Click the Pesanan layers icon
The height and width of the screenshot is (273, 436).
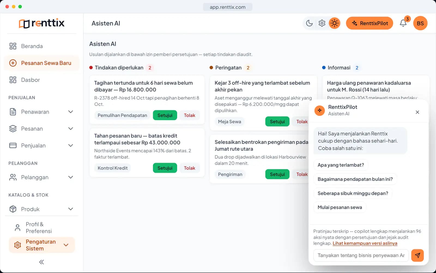[x=13, y=129]
